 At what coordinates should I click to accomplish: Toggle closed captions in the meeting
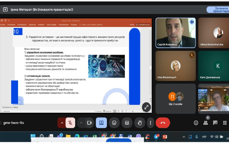coord(127,123)
